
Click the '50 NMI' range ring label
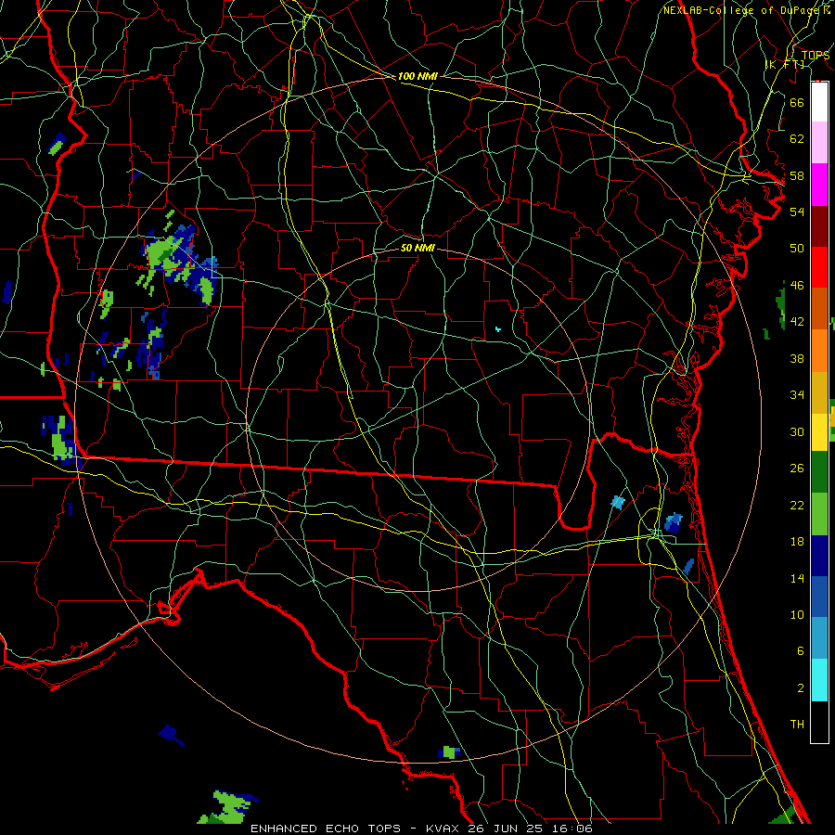417,248
